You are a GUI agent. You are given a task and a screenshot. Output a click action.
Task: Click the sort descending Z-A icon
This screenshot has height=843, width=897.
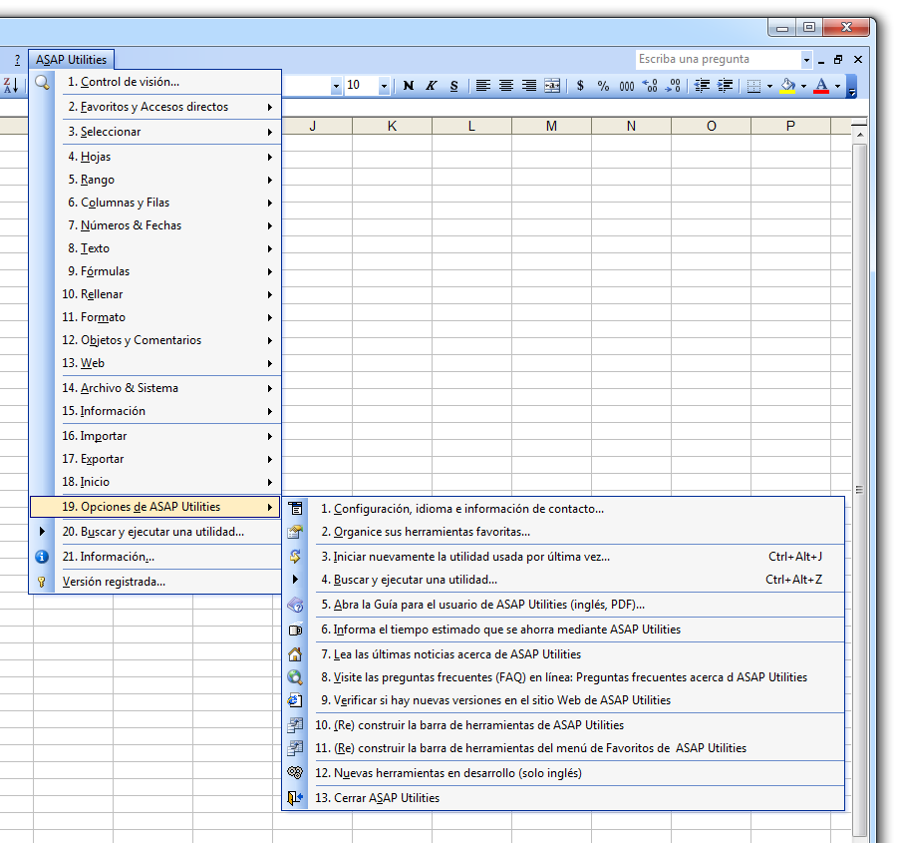[x=10, y=86]
